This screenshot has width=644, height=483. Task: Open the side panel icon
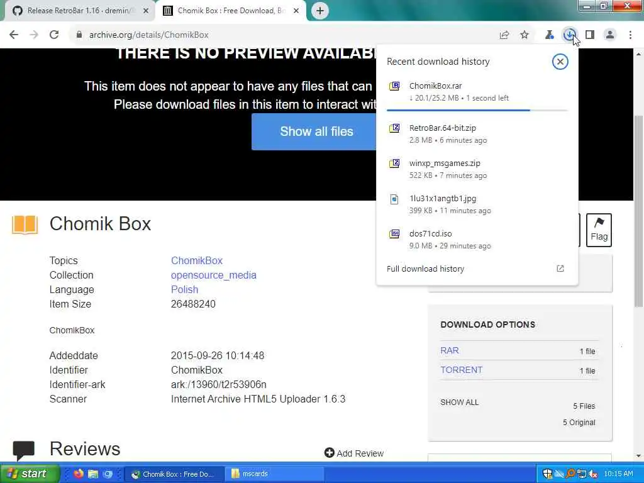(x=590, y=35)
